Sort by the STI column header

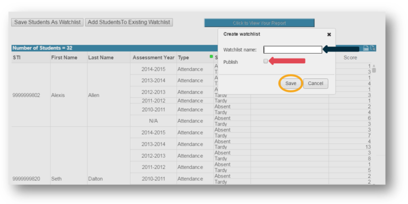click(x=16, y=57)
